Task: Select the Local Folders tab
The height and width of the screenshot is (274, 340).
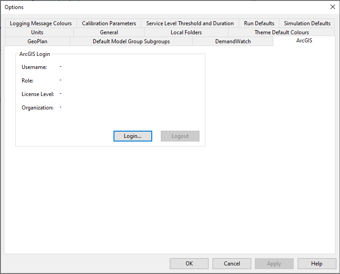Action: [x=186, y=32]
